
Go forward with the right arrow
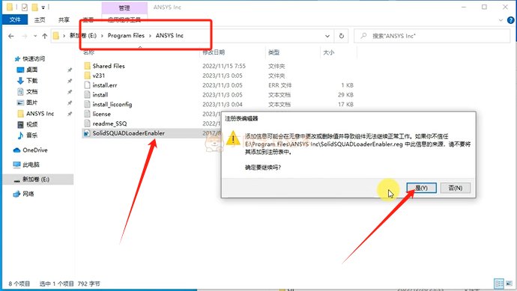[25, 36]
